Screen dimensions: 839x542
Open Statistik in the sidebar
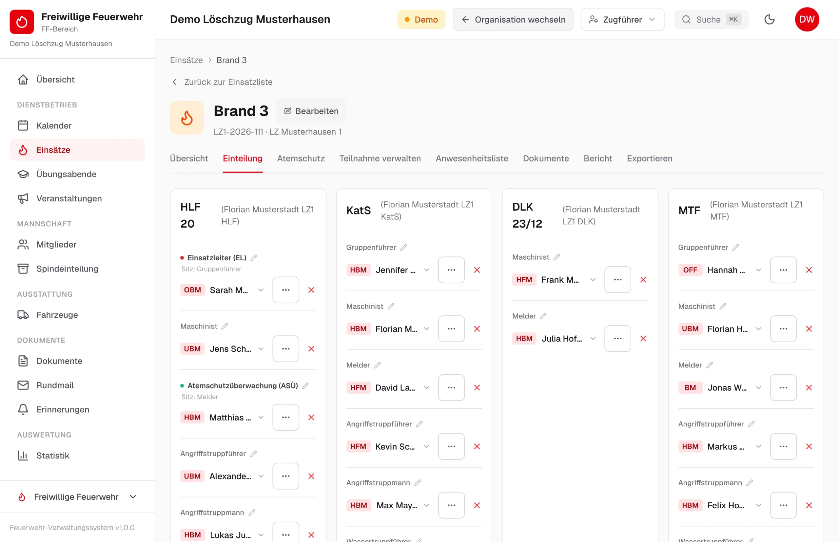(77, 456)
